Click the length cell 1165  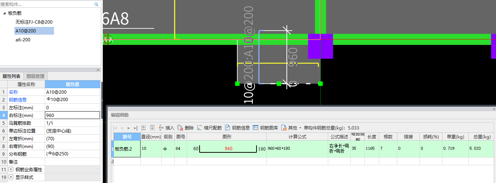[372, 149]
